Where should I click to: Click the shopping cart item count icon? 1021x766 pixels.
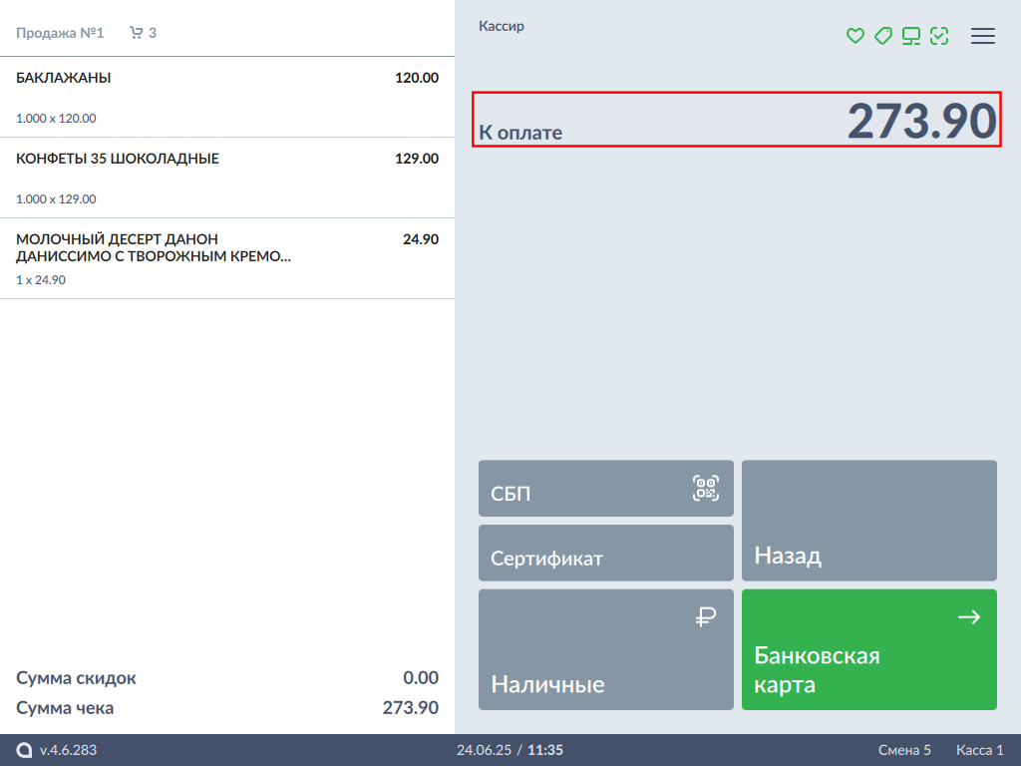point(137,33)
